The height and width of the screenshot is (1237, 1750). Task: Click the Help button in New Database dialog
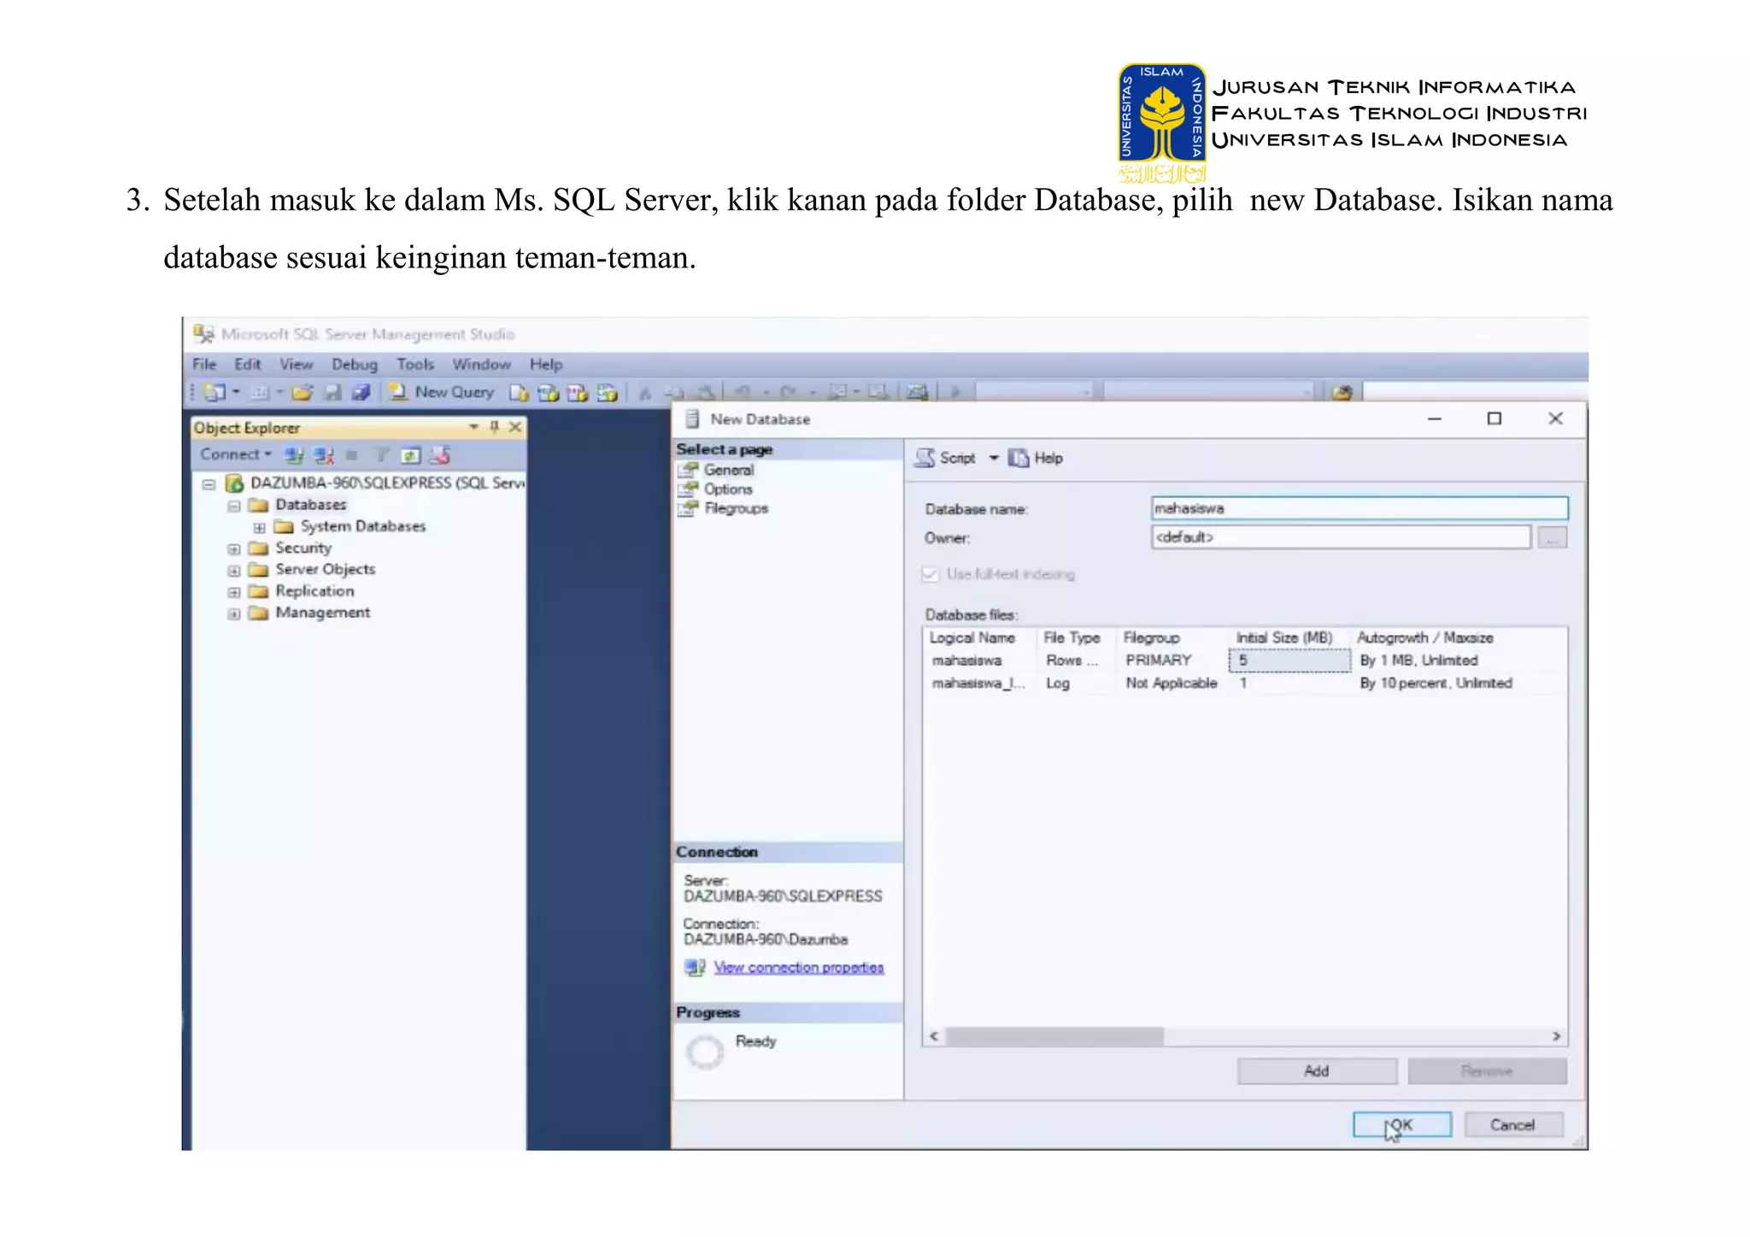(1036, 458)
